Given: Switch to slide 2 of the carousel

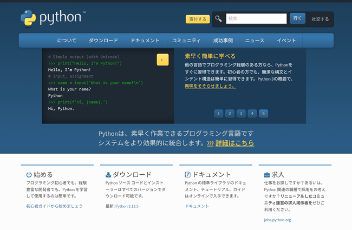Looking at the screenshot, I should (230, 114).
